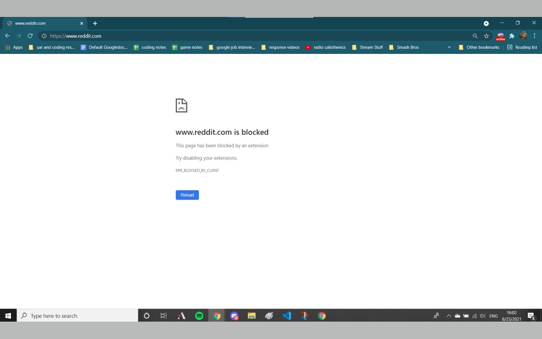Open the Snipping Tool scissors on the taskbar

[x=304, y=316]
